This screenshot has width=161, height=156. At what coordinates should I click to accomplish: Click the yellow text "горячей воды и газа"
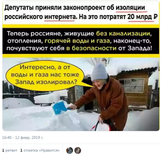pyautogui.click(x=78, y=41)
